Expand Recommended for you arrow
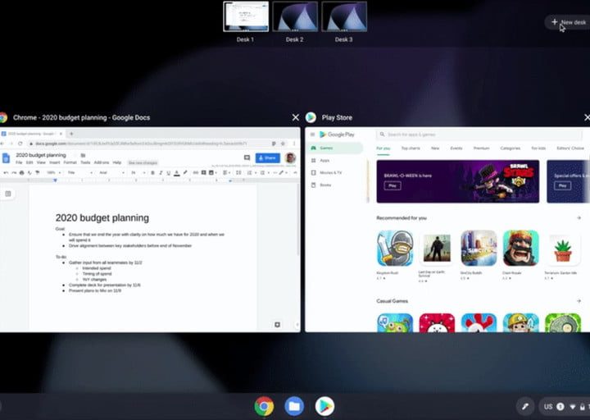 579,217
